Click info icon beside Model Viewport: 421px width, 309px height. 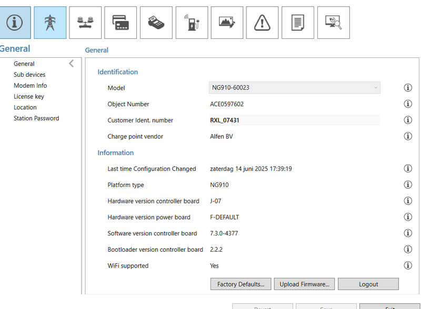(408, 87)
